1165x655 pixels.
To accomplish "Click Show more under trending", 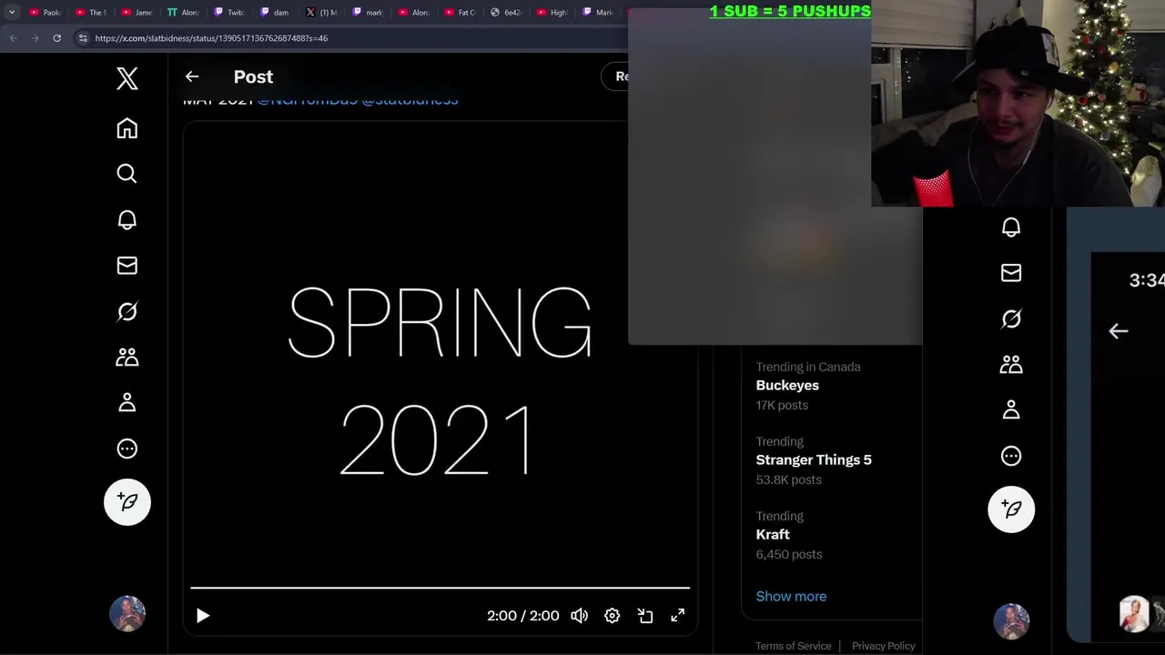I will tap(791, 596).
